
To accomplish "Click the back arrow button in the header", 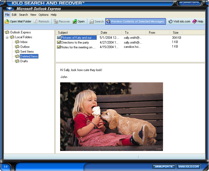I will pos(10,9).
